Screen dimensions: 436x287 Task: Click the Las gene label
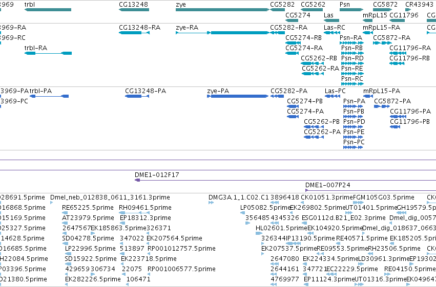(x=328, y=15)
